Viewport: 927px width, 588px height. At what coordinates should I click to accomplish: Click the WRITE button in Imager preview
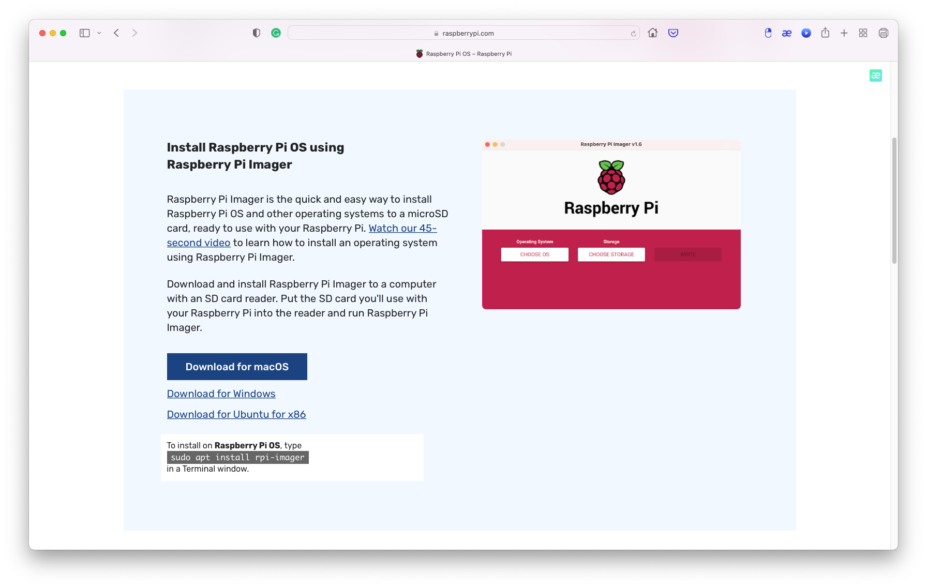pos(687,254)
